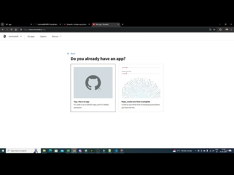This screenshot has height=175, width=234.
Task: Click the browser back arrow
Action: (3, 30)
